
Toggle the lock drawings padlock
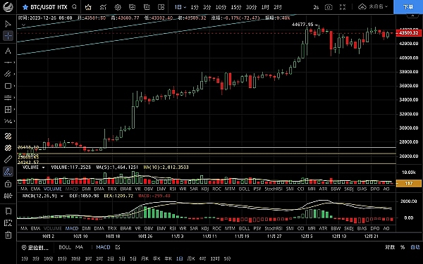(x=8, y=184)
